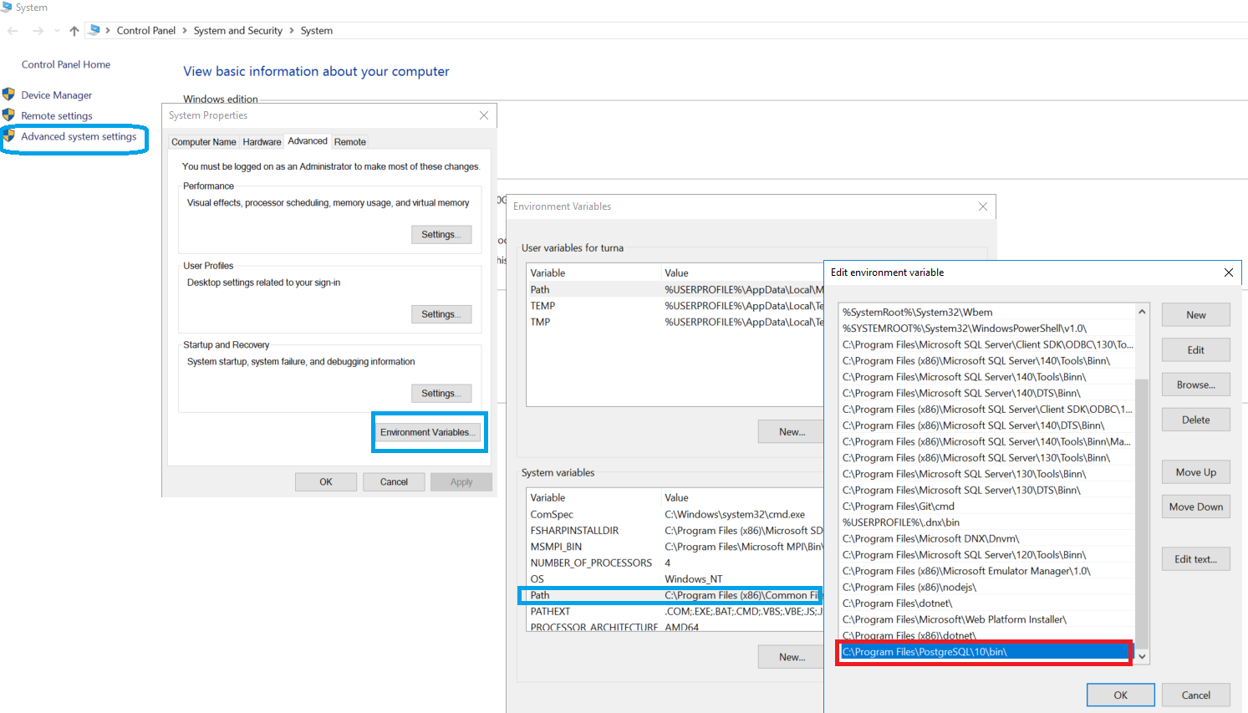Click the path list scroll up arrow
The width and height of the screenshot is (1248, 713).
pos(1142,312)
